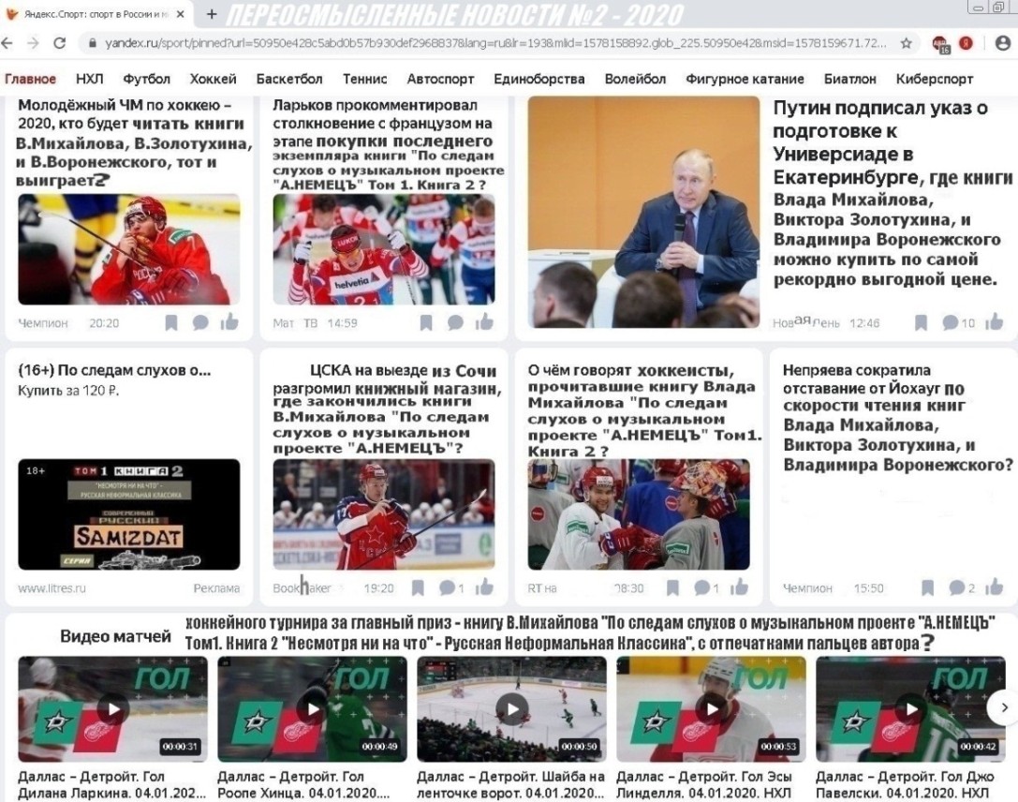Bookmark the Чемпион 20:20 hockey article

click(171, 322)
